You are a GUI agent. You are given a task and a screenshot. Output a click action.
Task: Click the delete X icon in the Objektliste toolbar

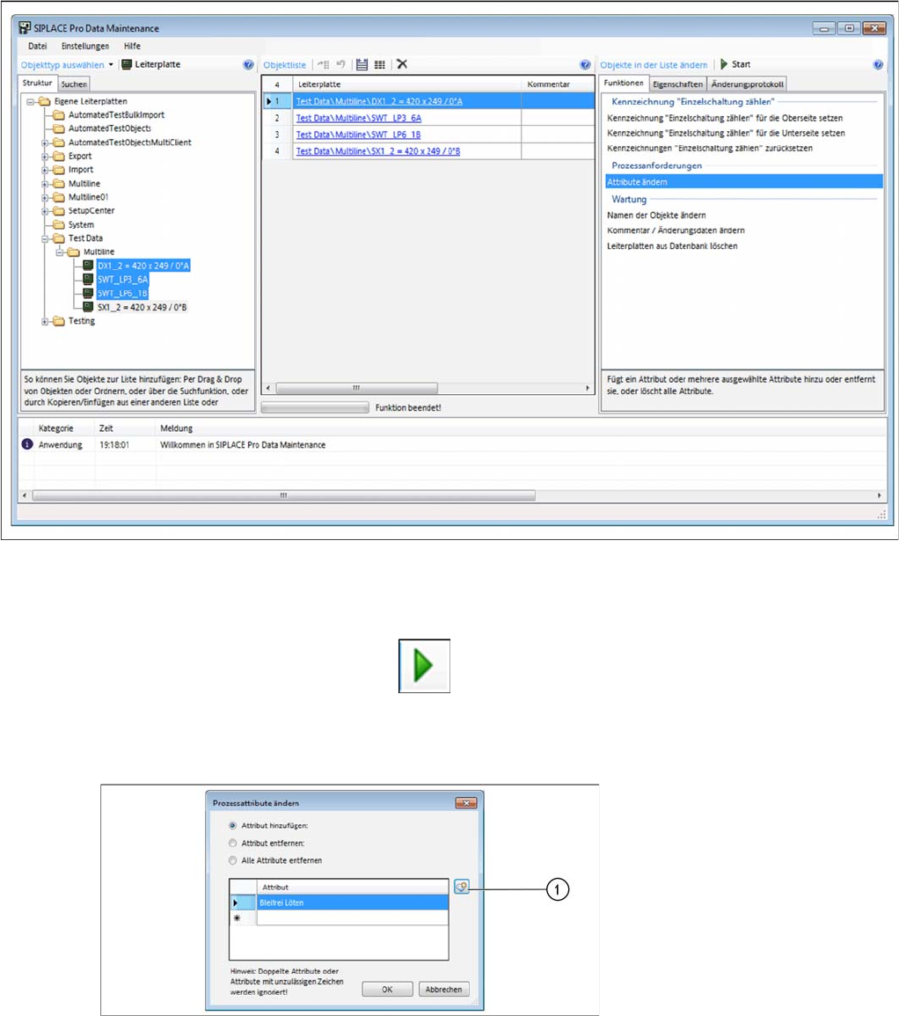pos(402,64)
